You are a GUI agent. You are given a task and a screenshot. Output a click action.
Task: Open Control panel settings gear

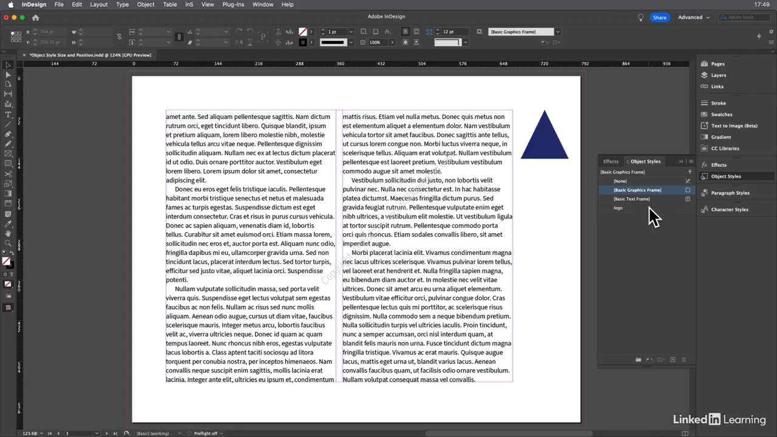(771, 31)
